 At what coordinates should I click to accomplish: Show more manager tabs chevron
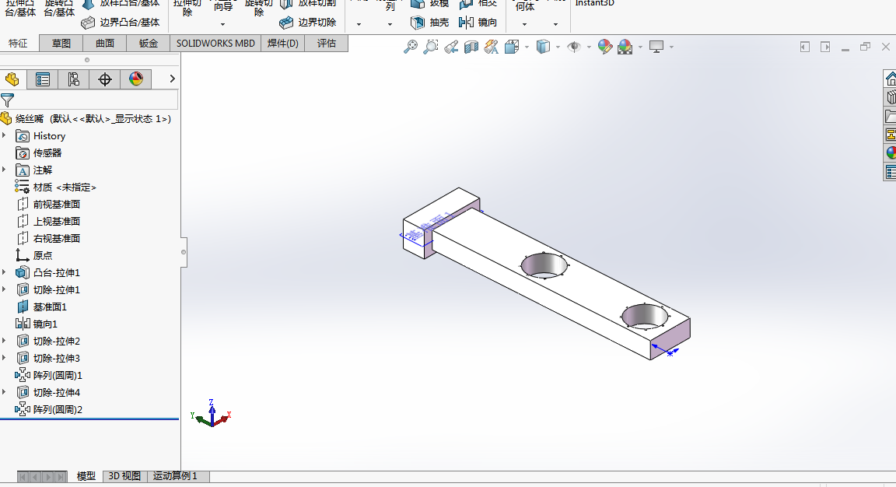tap(172, 79)
